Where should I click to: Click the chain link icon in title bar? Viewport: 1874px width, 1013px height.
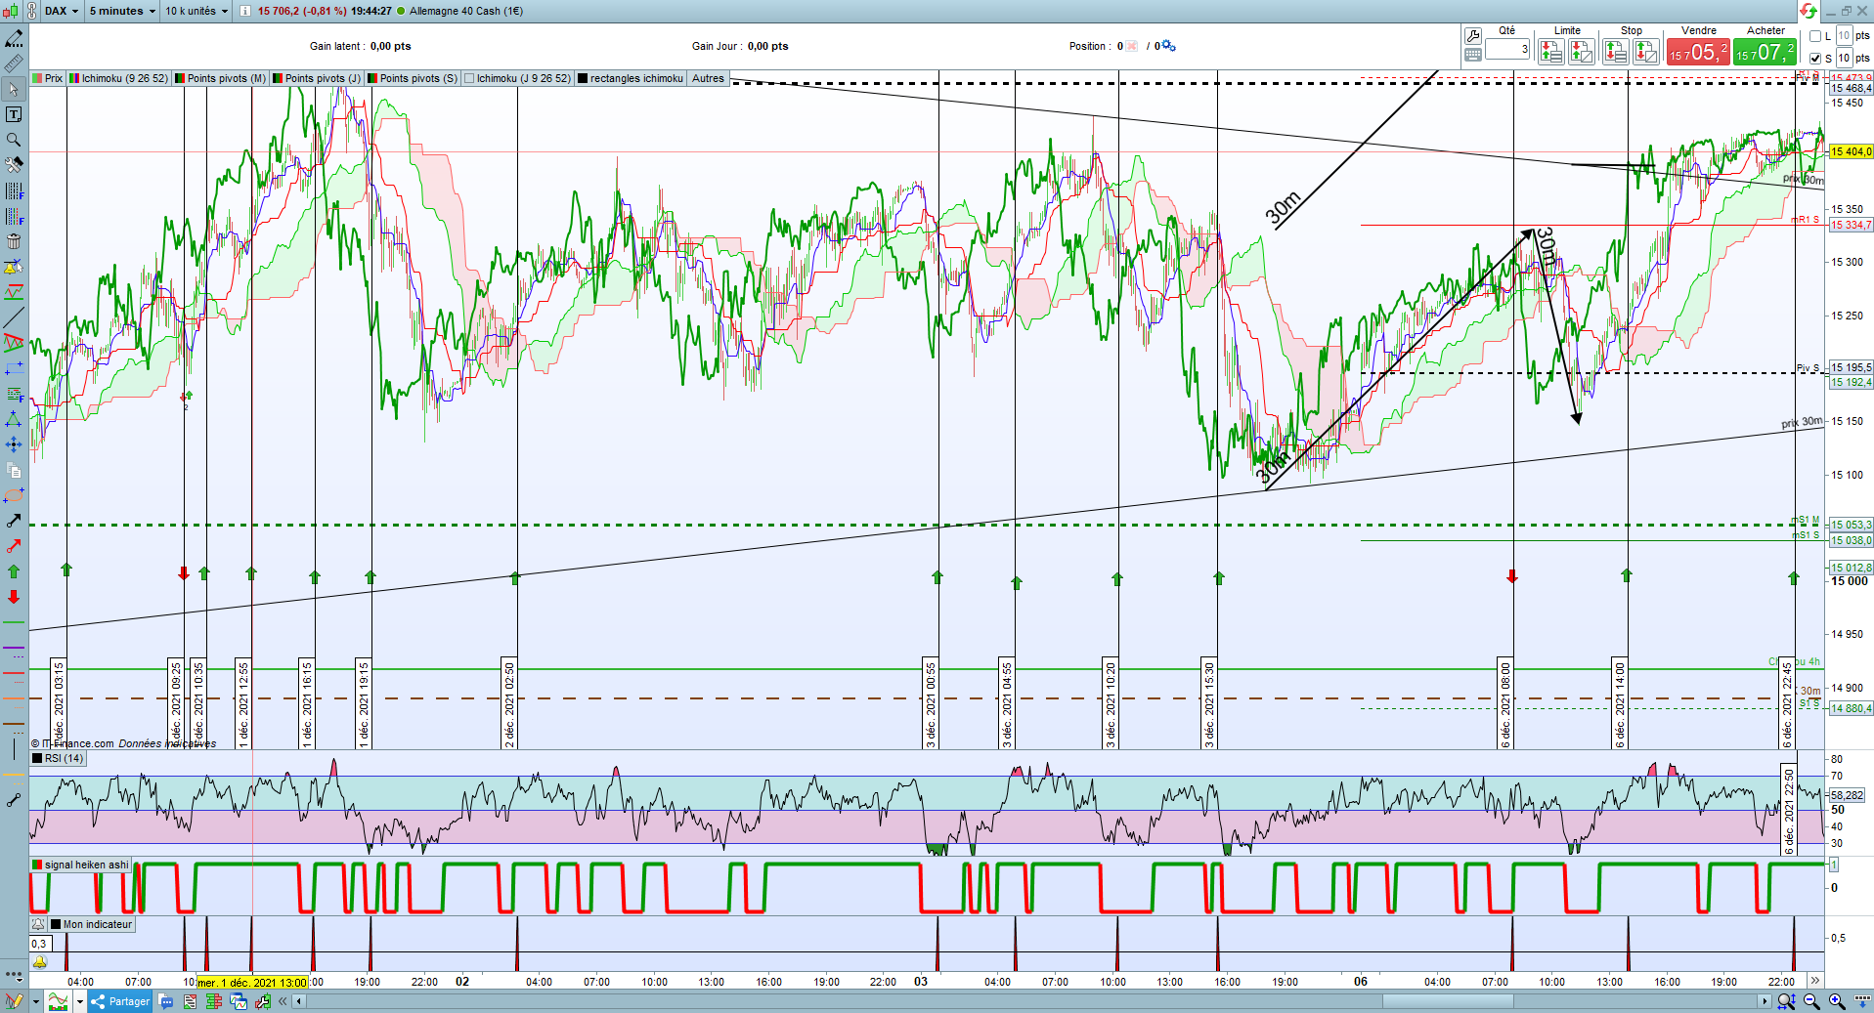(30, 11)
